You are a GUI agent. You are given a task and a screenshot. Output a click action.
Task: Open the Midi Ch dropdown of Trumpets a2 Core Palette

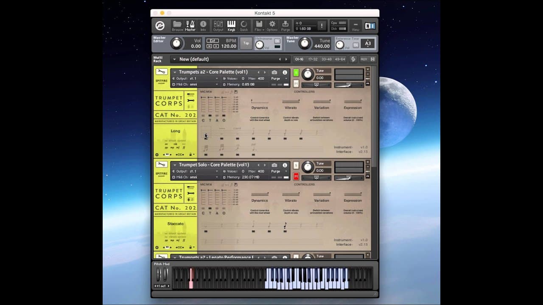coord(195,84)
